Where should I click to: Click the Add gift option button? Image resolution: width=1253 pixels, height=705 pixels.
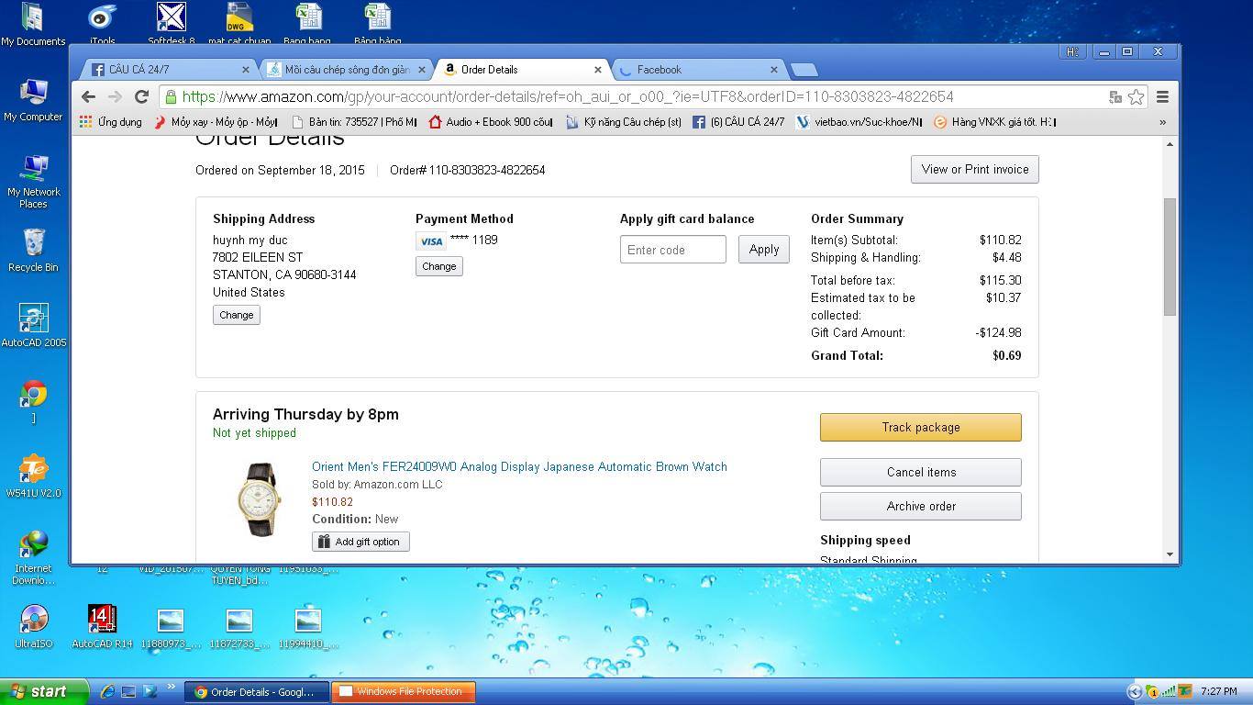(360, 542)
